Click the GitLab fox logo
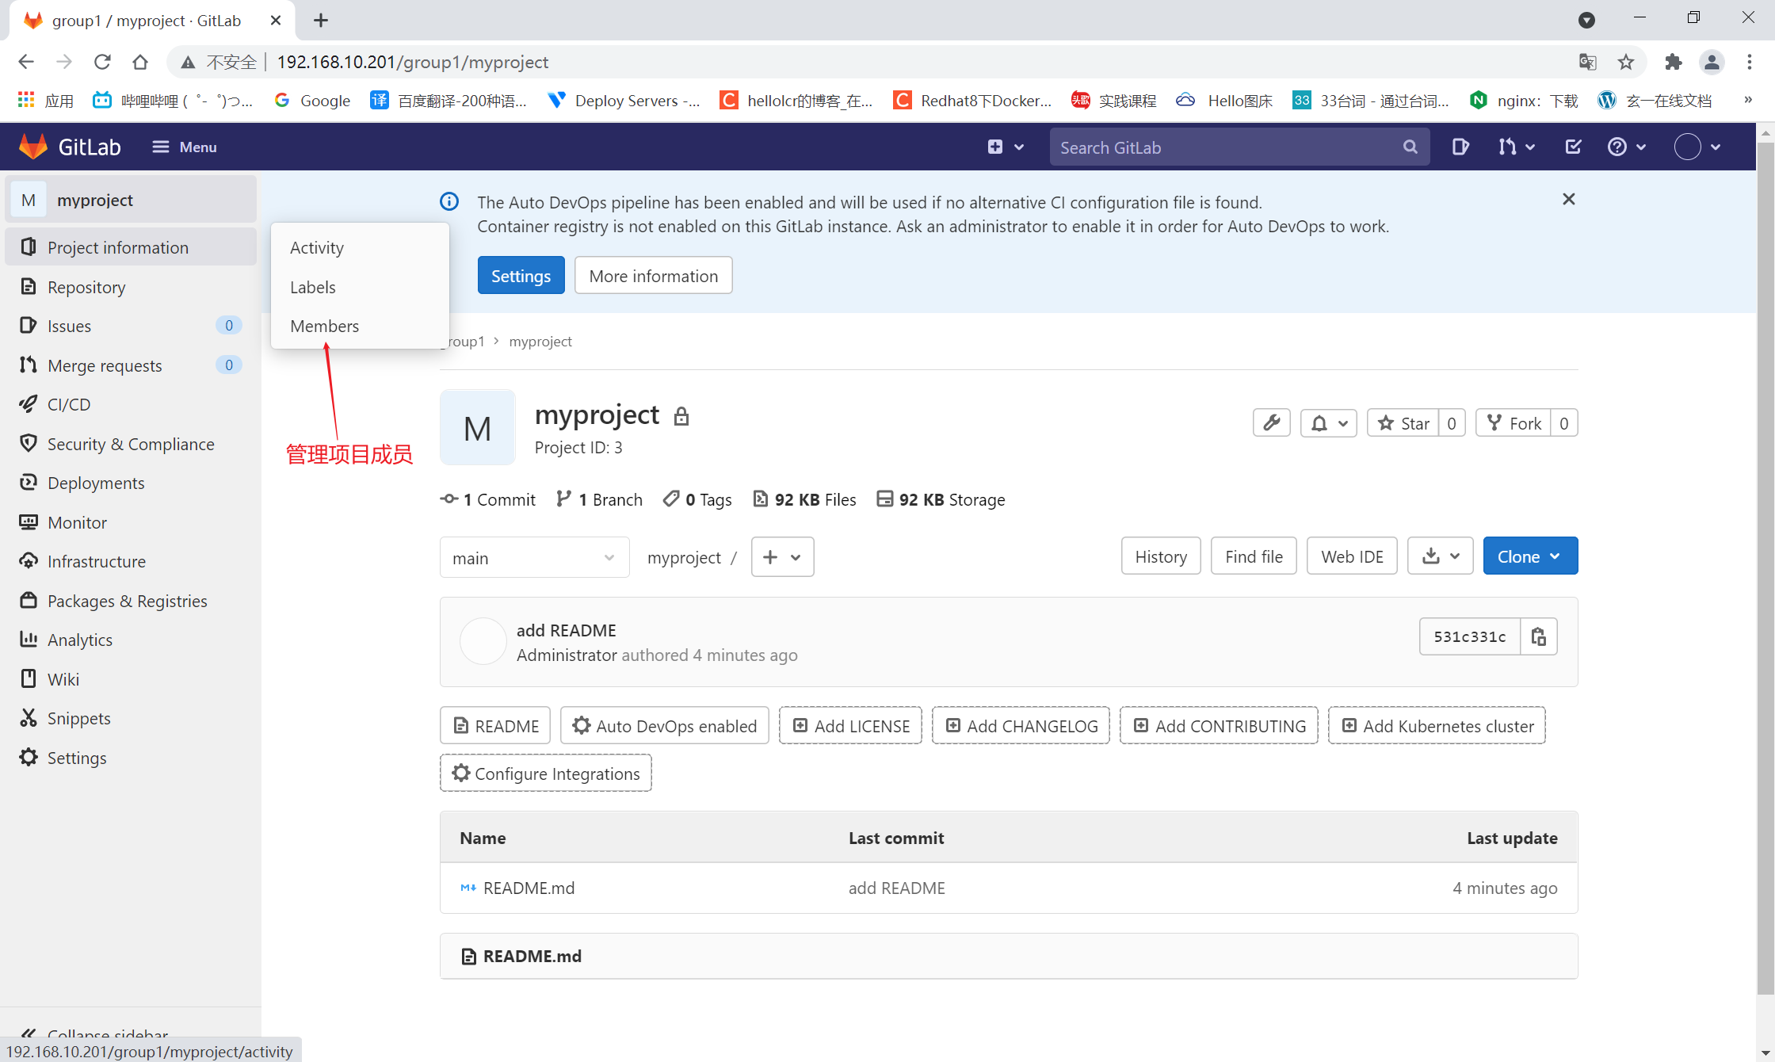The height and width of the screenshot is (1062, 1775). [x=33, y=147]
